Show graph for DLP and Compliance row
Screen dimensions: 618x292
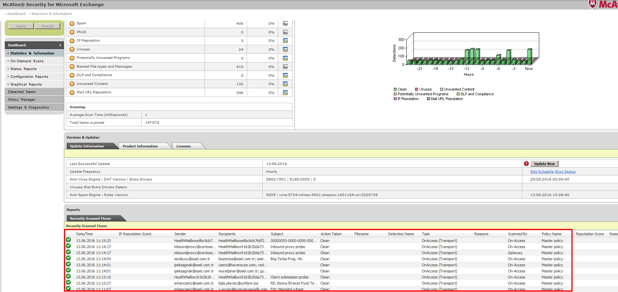tap(285, 75)
